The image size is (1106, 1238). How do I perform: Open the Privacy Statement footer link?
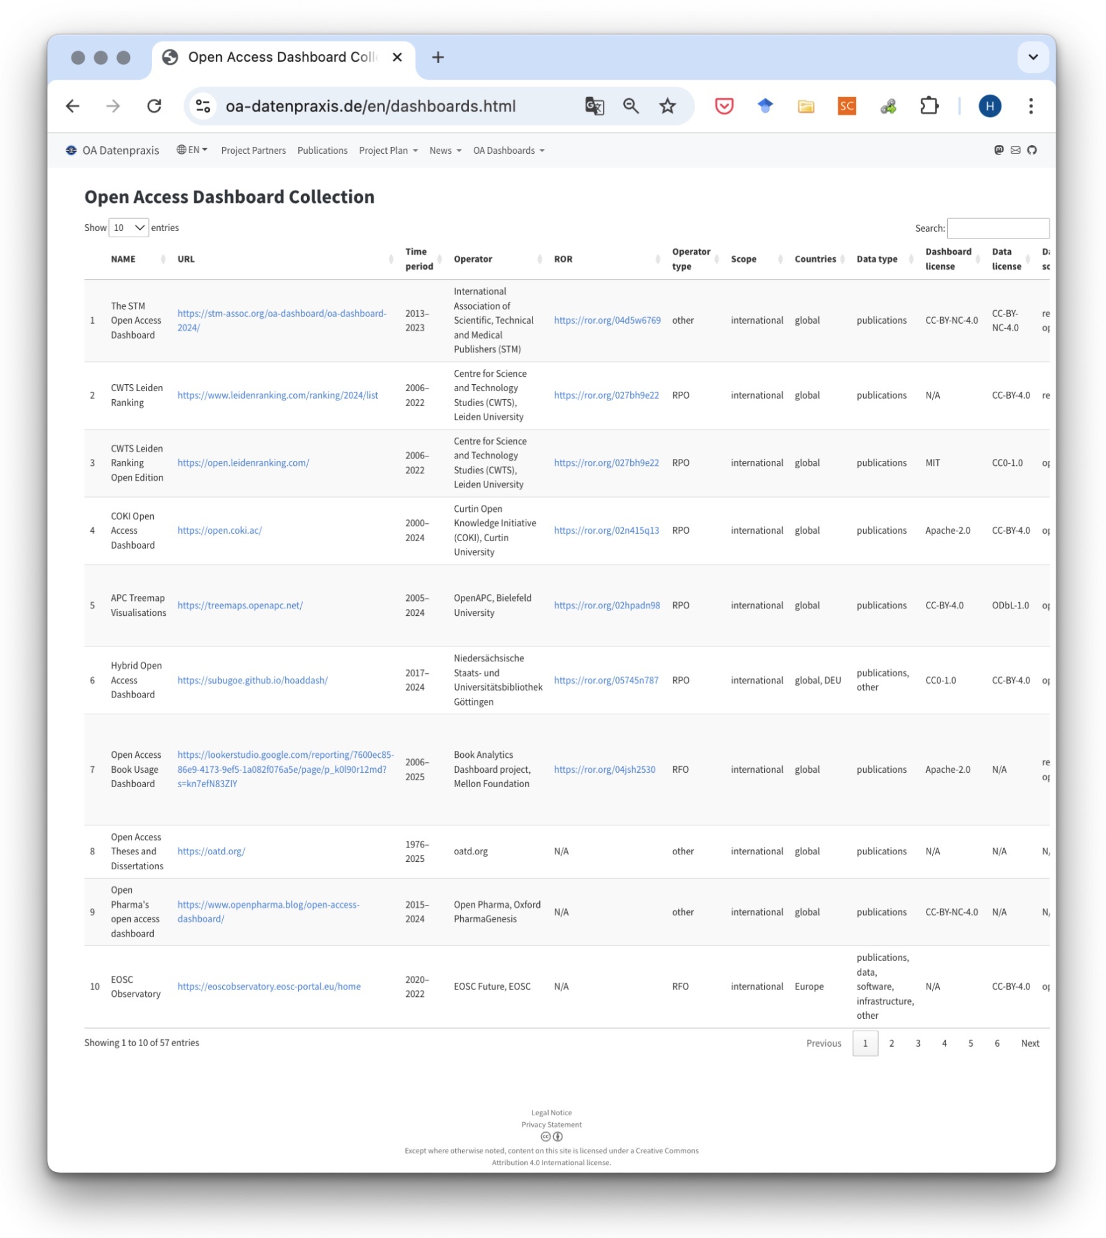point(551,1125)
